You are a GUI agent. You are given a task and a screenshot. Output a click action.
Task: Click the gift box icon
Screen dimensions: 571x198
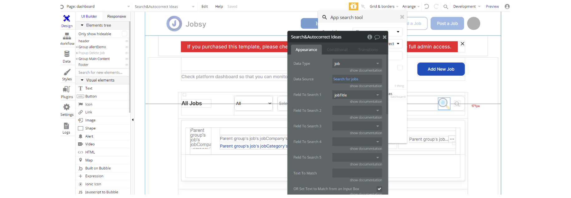pos(353,6)
